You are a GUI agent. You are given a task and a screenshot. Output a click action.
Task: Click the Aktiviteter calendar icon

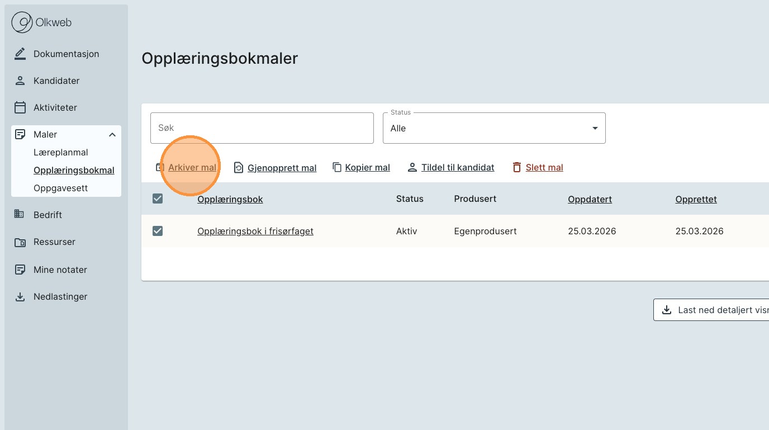[x=20, y=107]
